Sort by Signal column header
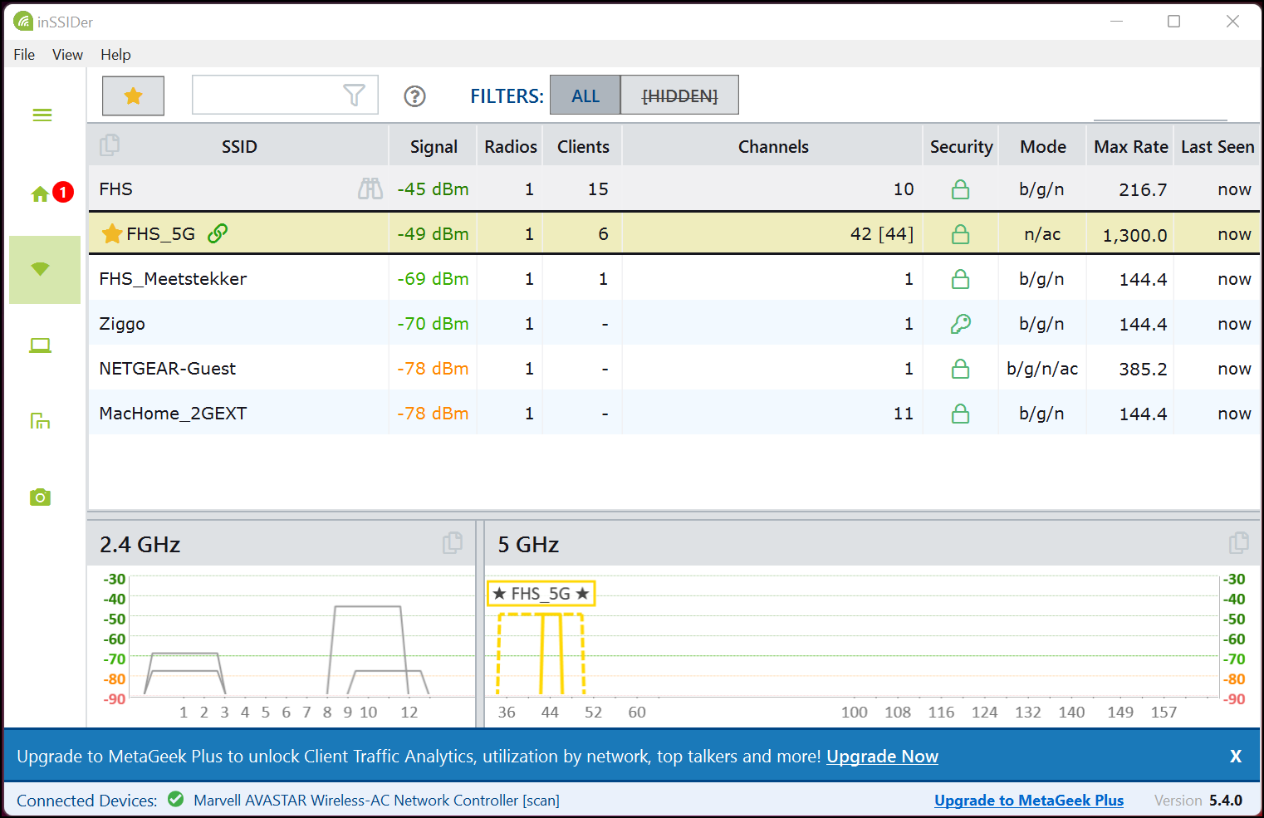 tap(434, 146)
